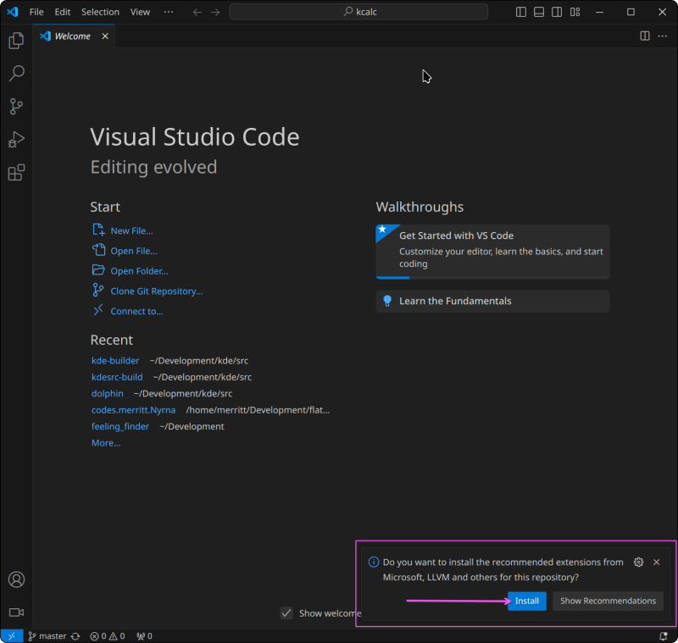The width and height of the screenshot is (678, 643).
Task: Click the remote indicator in the status bar
Action: click(x=11, y=635)
